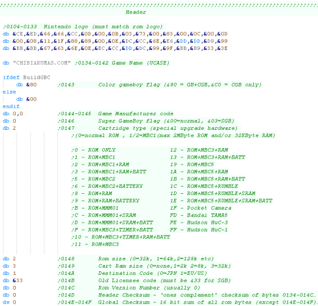
Task: Click the 'FF - Hudson HuC-1' entry
Action: [x=199, y=230]
